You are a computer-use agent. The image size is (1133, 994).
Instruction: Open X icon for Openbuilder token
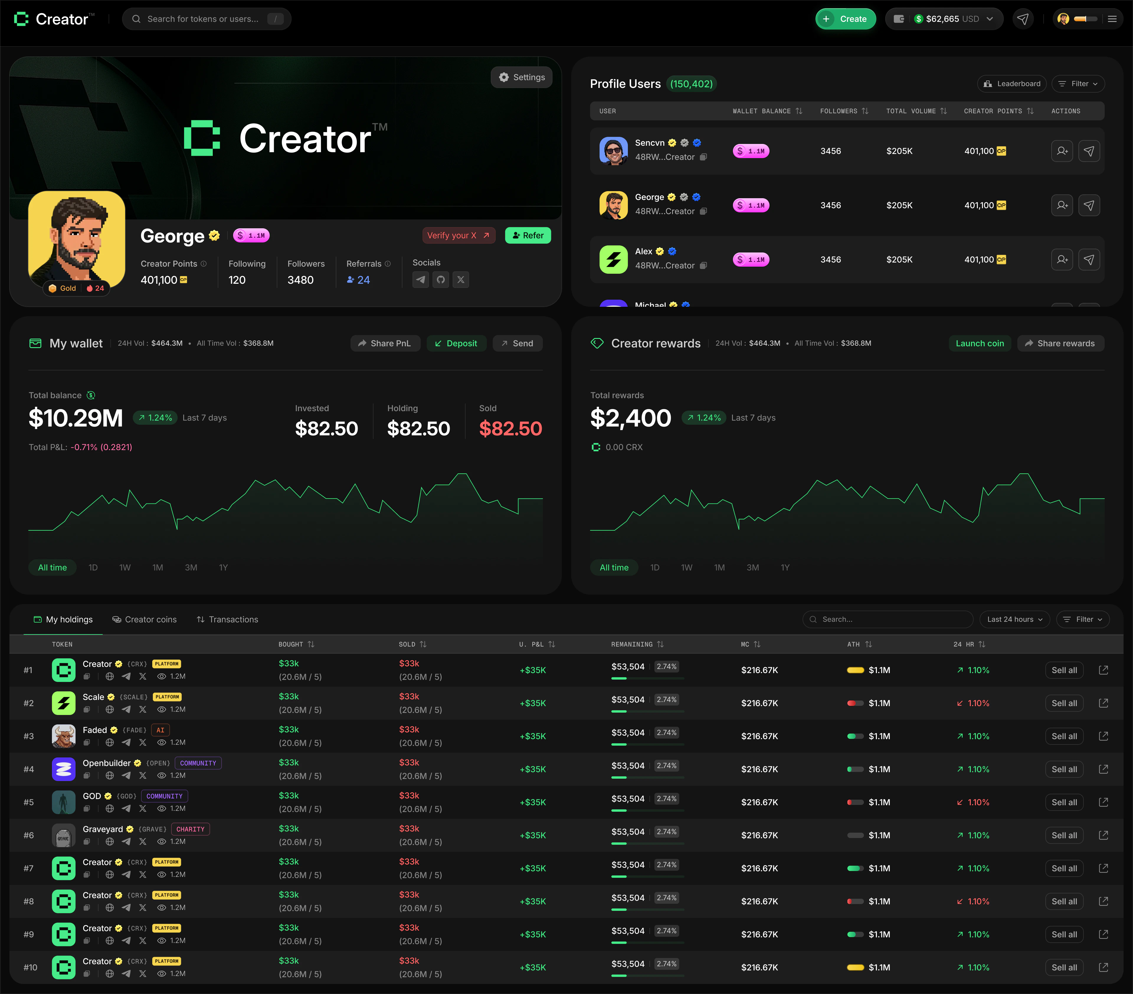[143, 775]
